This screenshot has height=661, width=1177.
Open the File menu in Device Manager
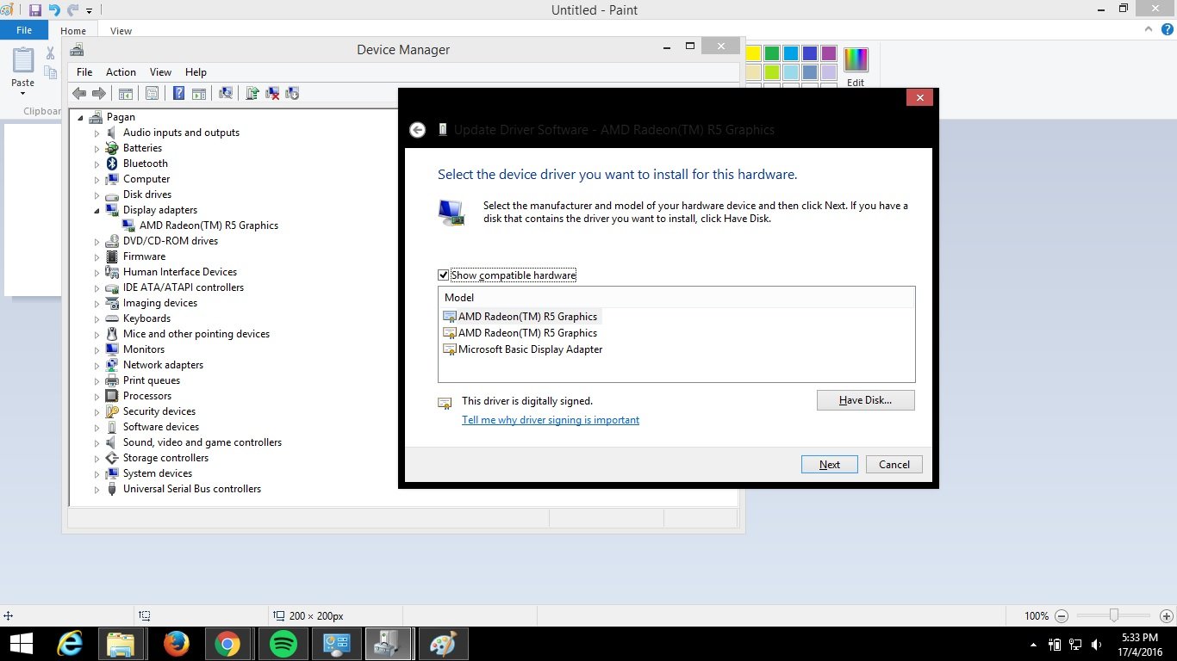pyautogui.click(x=84, y=72)
